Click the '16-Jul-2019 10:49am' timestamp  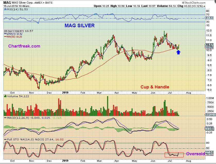[16, 6]
